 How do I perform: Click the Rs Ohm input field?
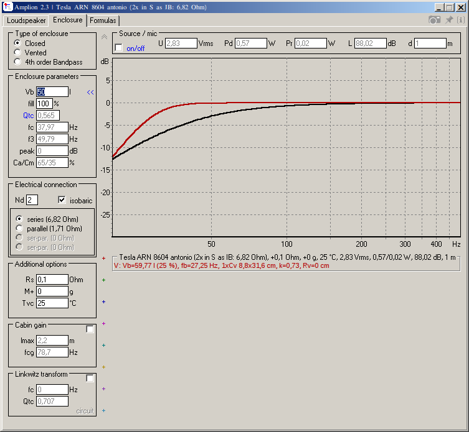click(x=52, y=280)
